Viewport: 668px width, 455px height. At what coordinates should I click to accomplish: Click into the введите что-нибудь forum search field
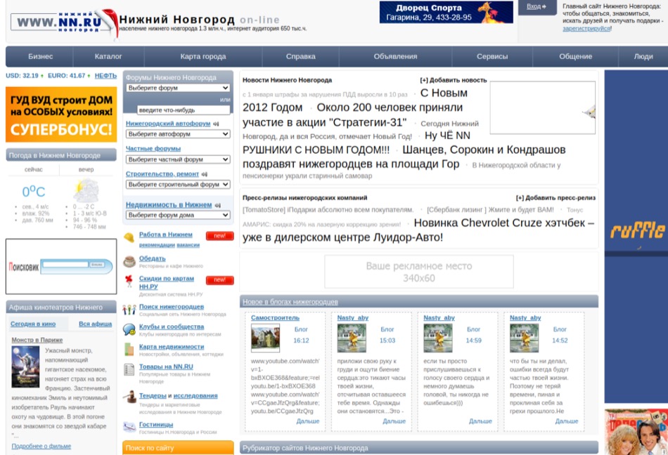pyautogui.click(x=184, y=110)
